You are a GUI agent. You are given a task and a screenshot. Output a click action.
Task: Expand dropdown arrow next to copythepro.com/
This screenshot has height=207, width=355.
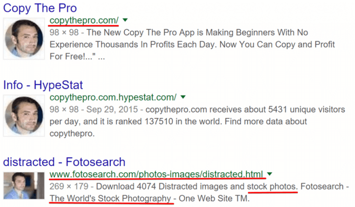(125, 20)
